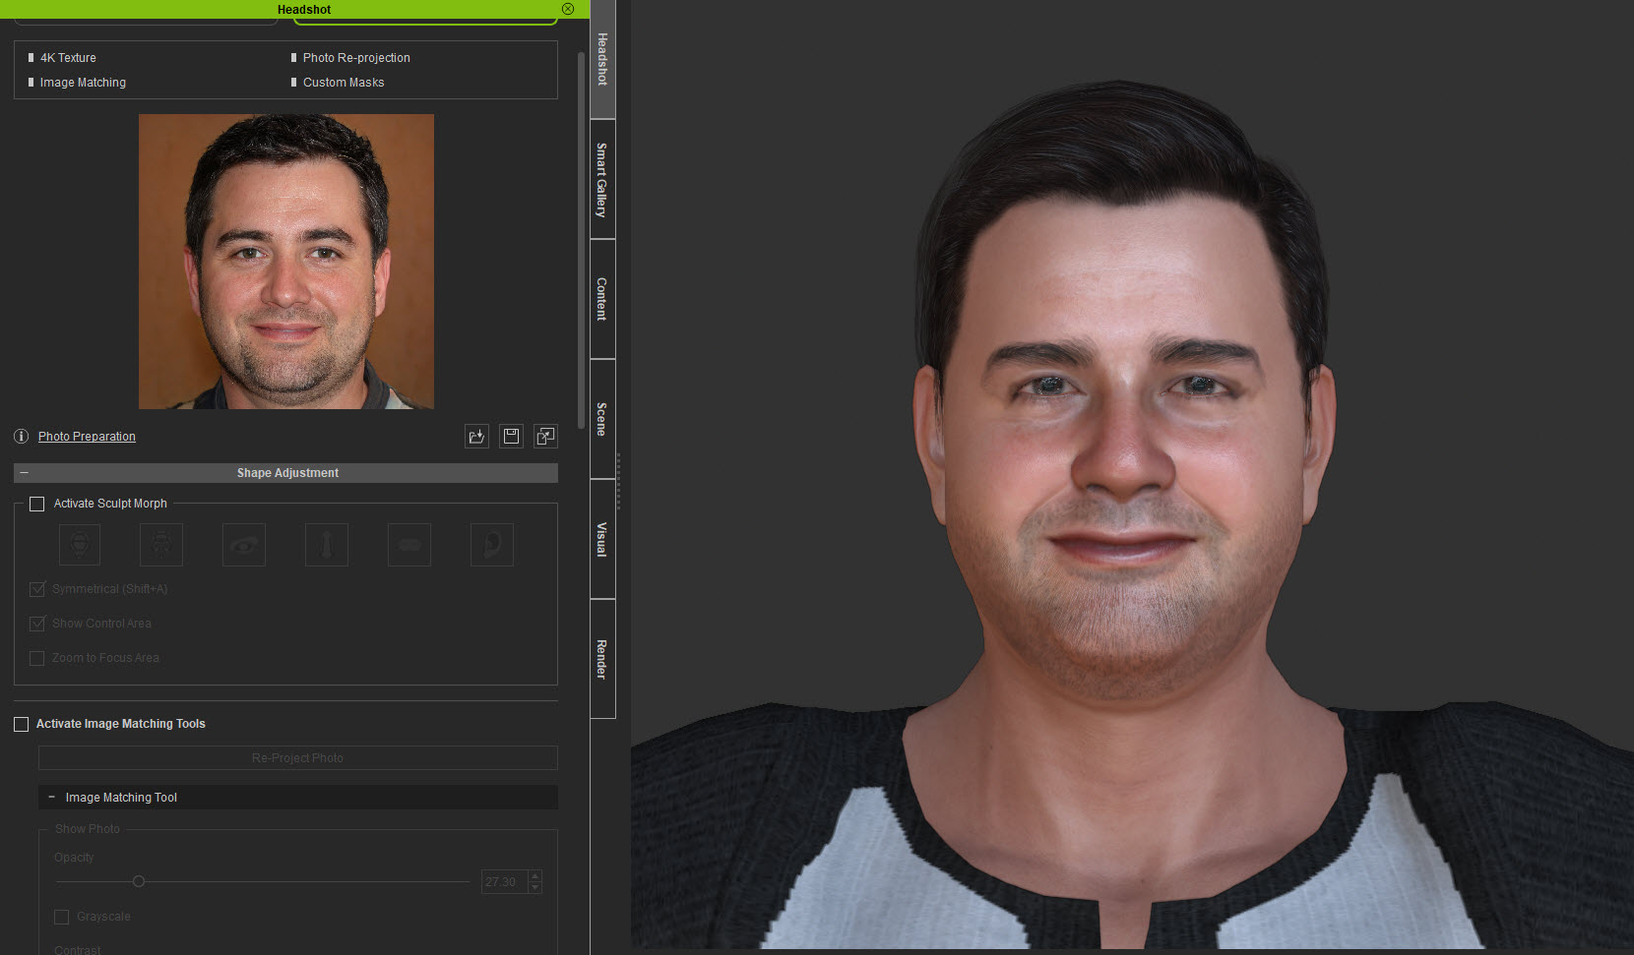Close the Headshot panel
Screen dimensions: 1634x955
(568, 9)
